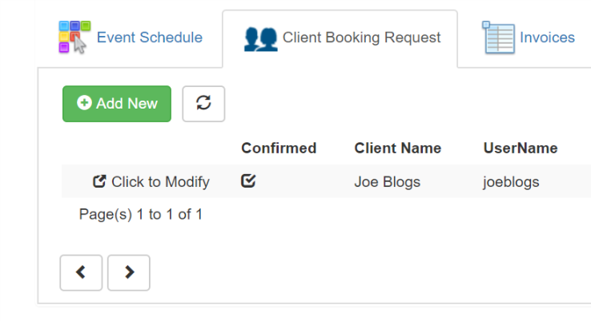This screenshot has width=591, height=321.
Task: Open the Event Schedule tab
Action: click(x=131, y=38)
